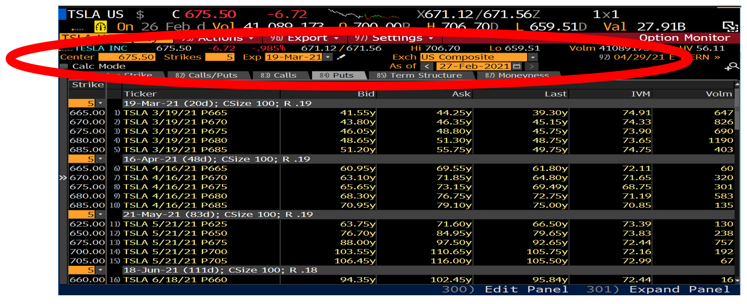Select TSLA 5/21/21 P675 ticker
This screenshot has height=304, width=747.
(x=175, y=242)
